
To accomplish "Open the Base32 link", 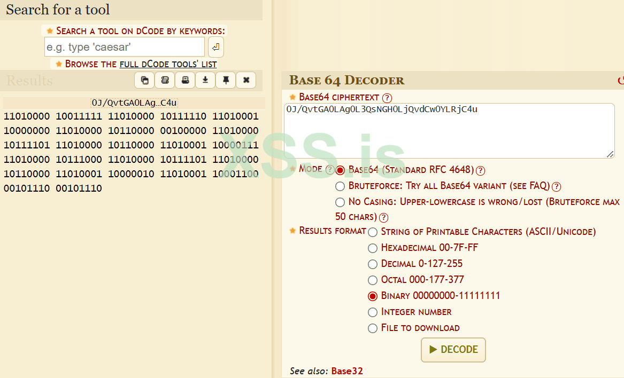I will tap(347, 371).
